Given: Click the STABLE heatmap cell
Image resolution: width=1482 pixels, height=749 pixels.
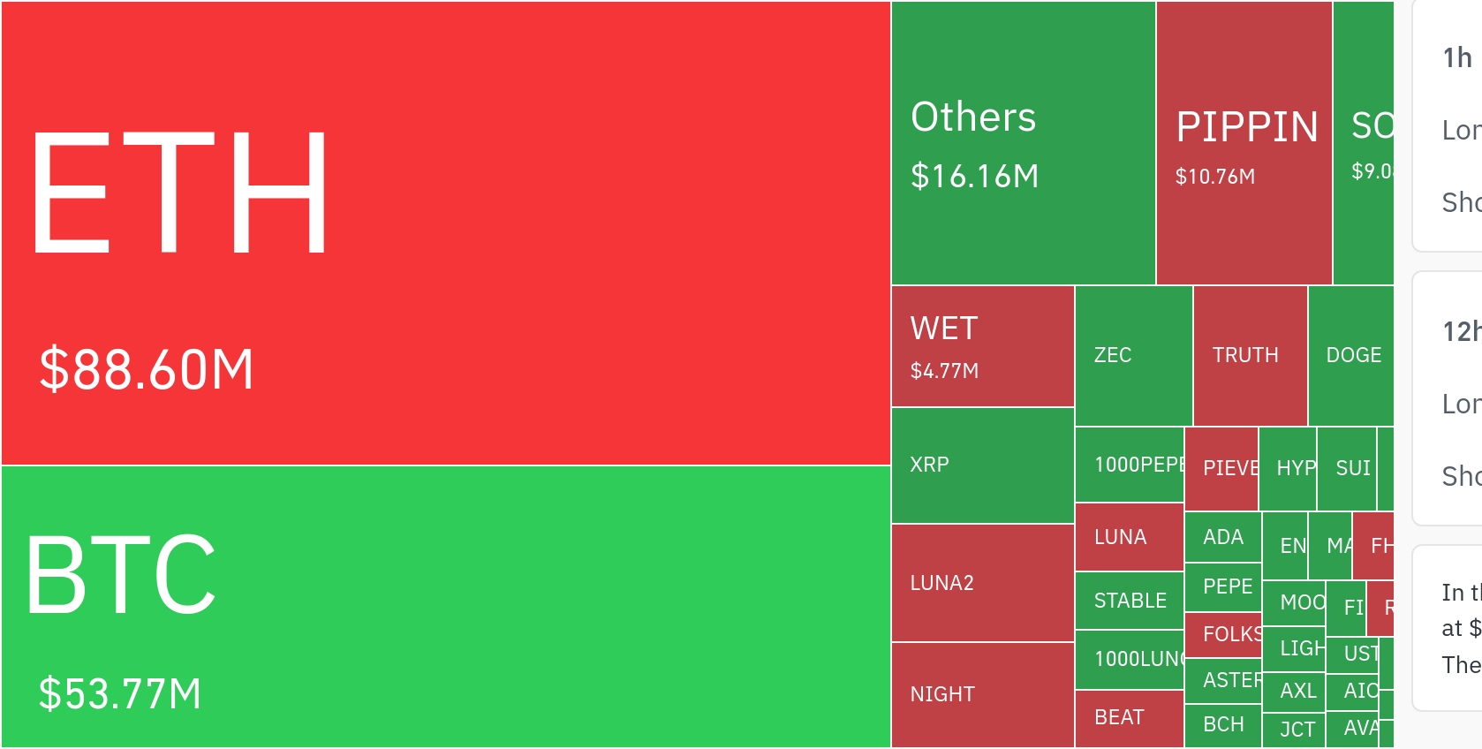Looking at the screenshot, I should pos(1130,601).
